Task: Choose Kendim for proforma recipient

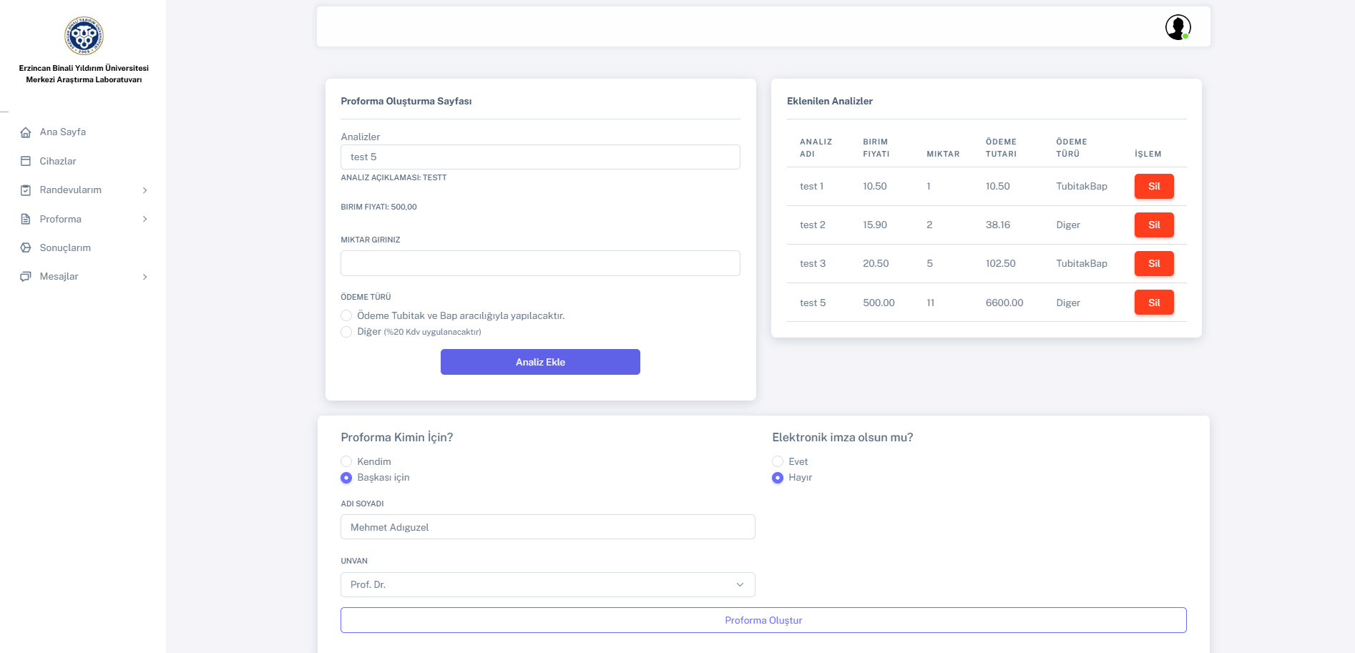Action: [x=347, y=461]
